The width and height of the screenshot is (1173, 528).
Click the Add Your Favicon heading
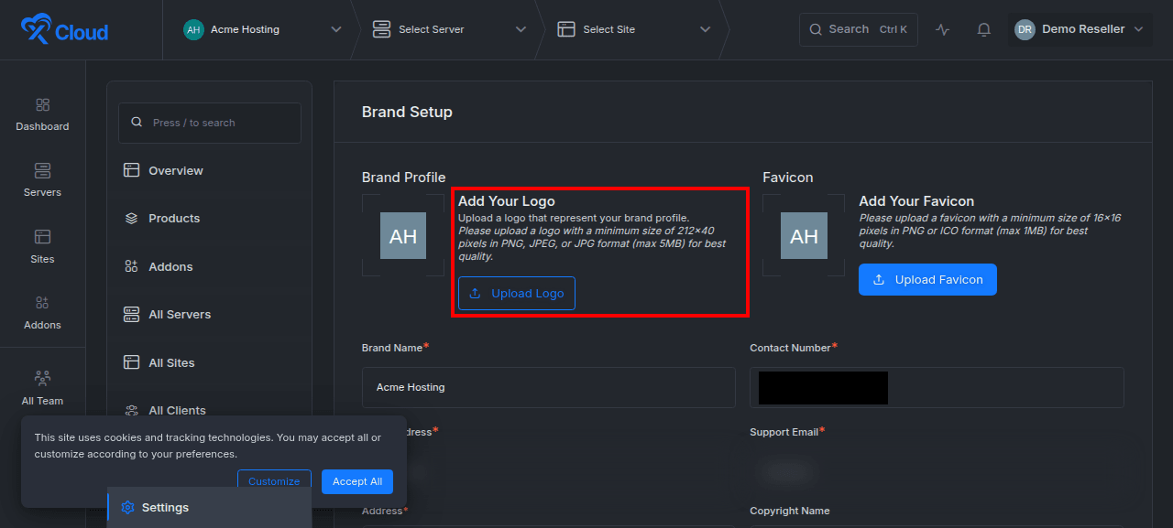tap(916, 201)
